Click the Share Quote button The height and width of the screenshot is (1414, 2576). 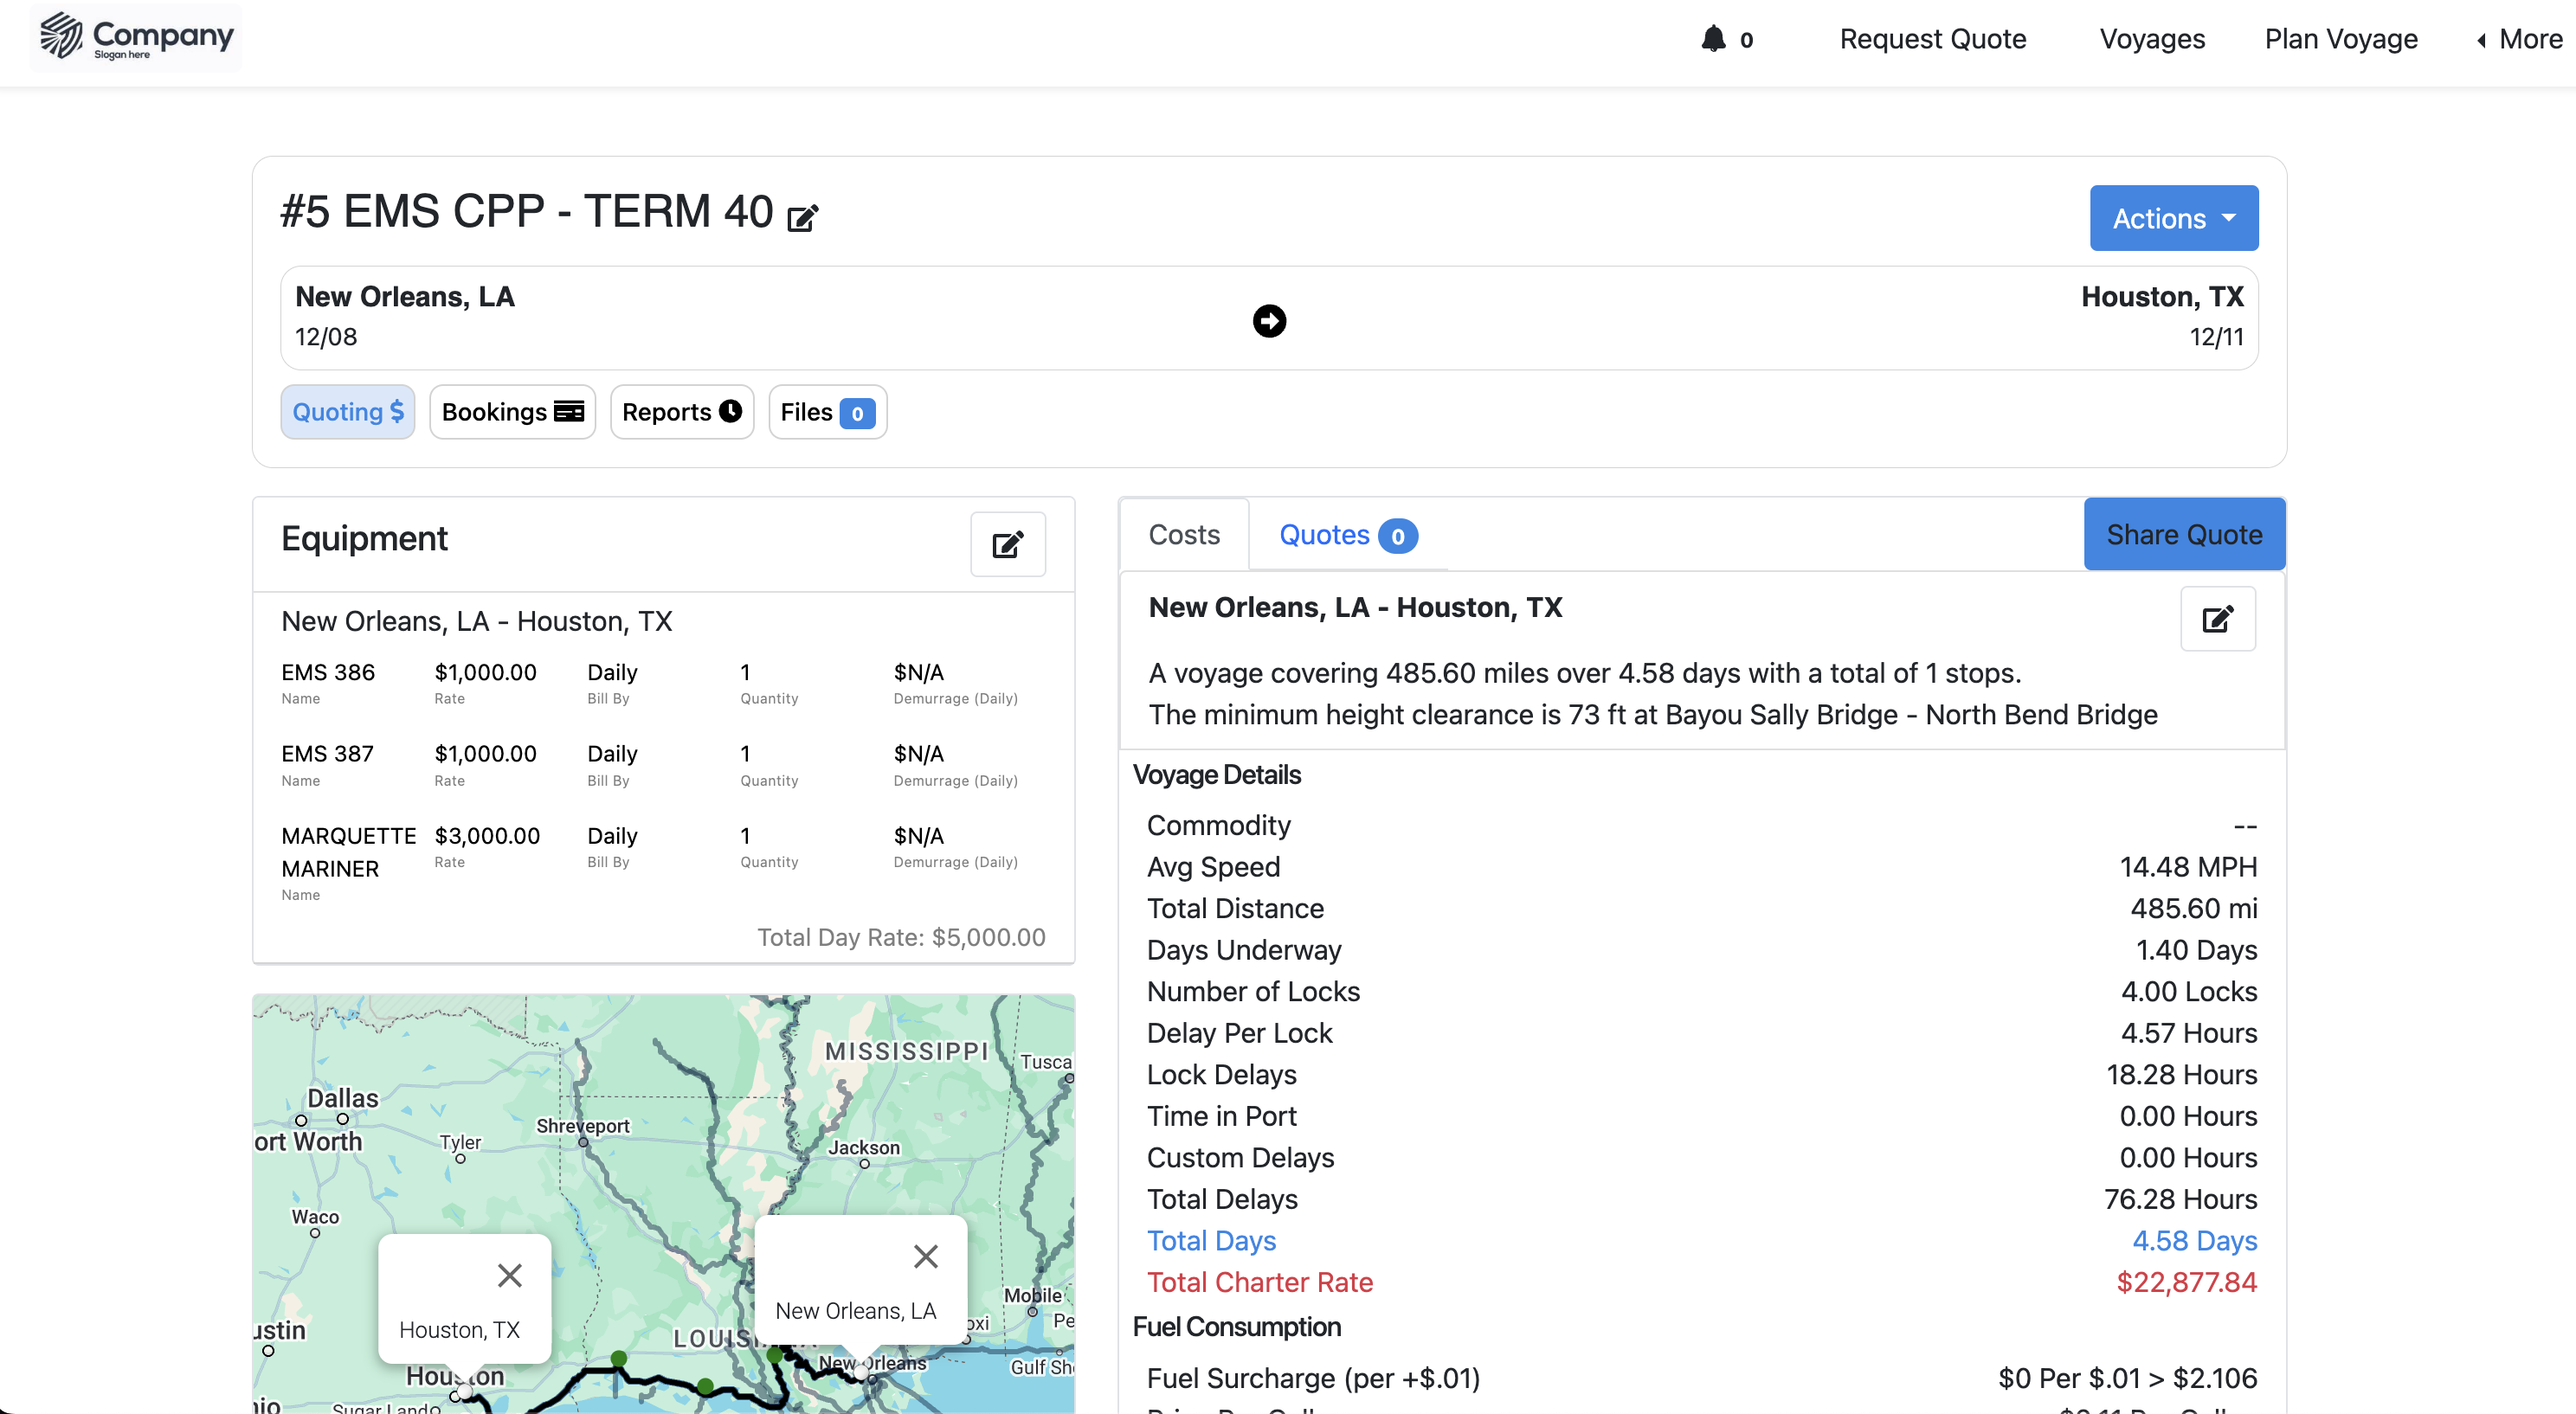point(2183,535)
